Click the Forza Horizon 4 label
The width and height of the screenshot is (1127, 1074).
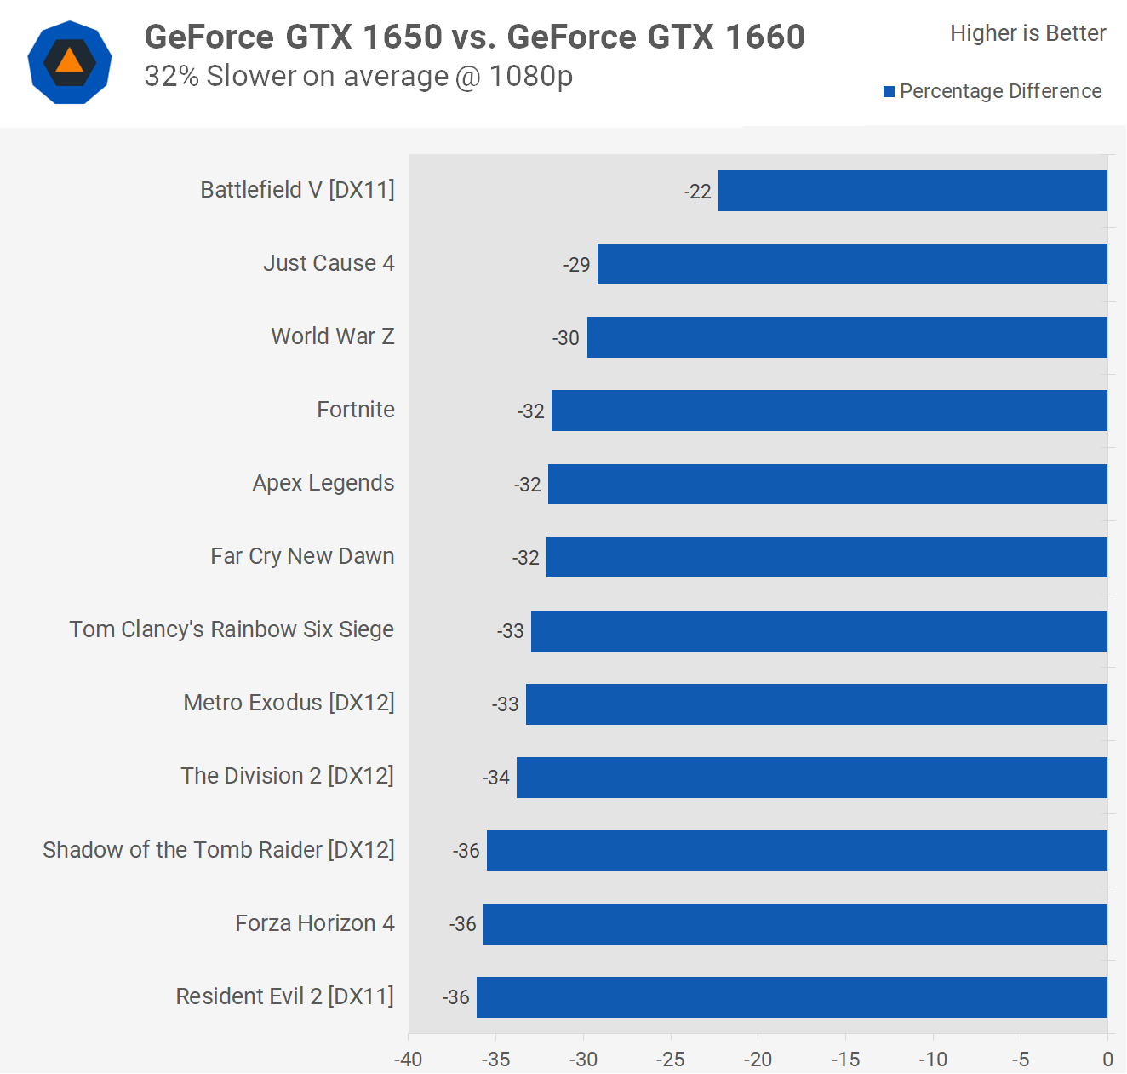point(314,923)
